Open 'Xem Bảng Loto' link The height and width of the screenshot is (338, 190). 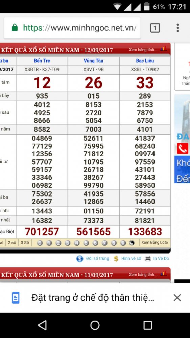155,242
